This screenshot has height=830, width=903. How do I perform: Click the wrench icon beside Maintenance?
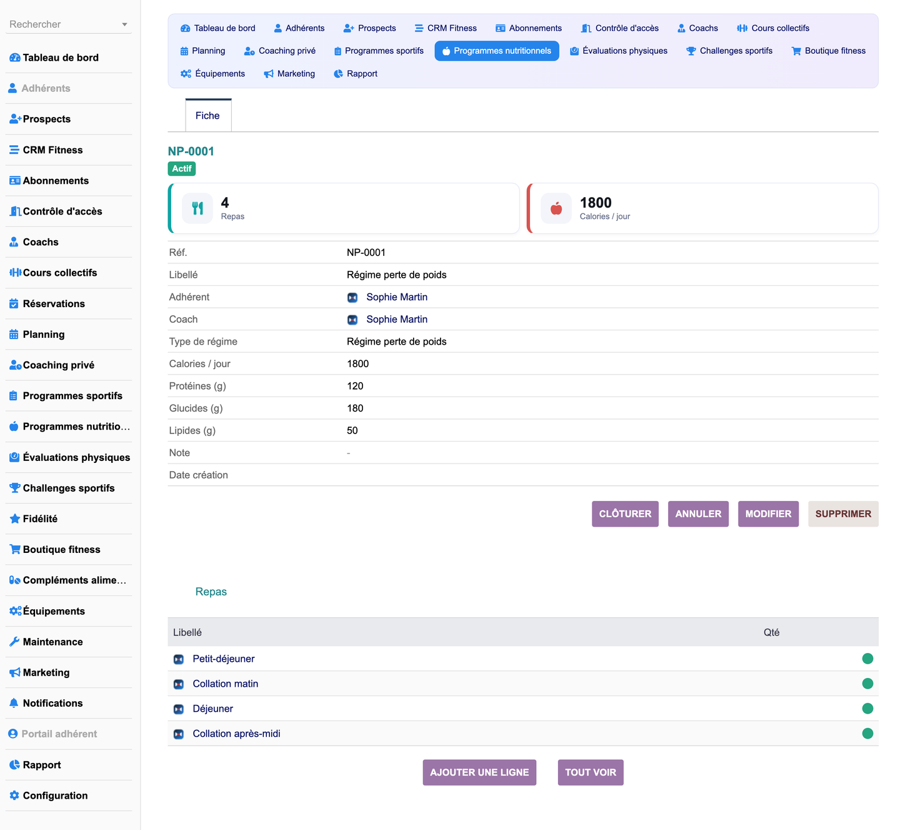[14, 642]
